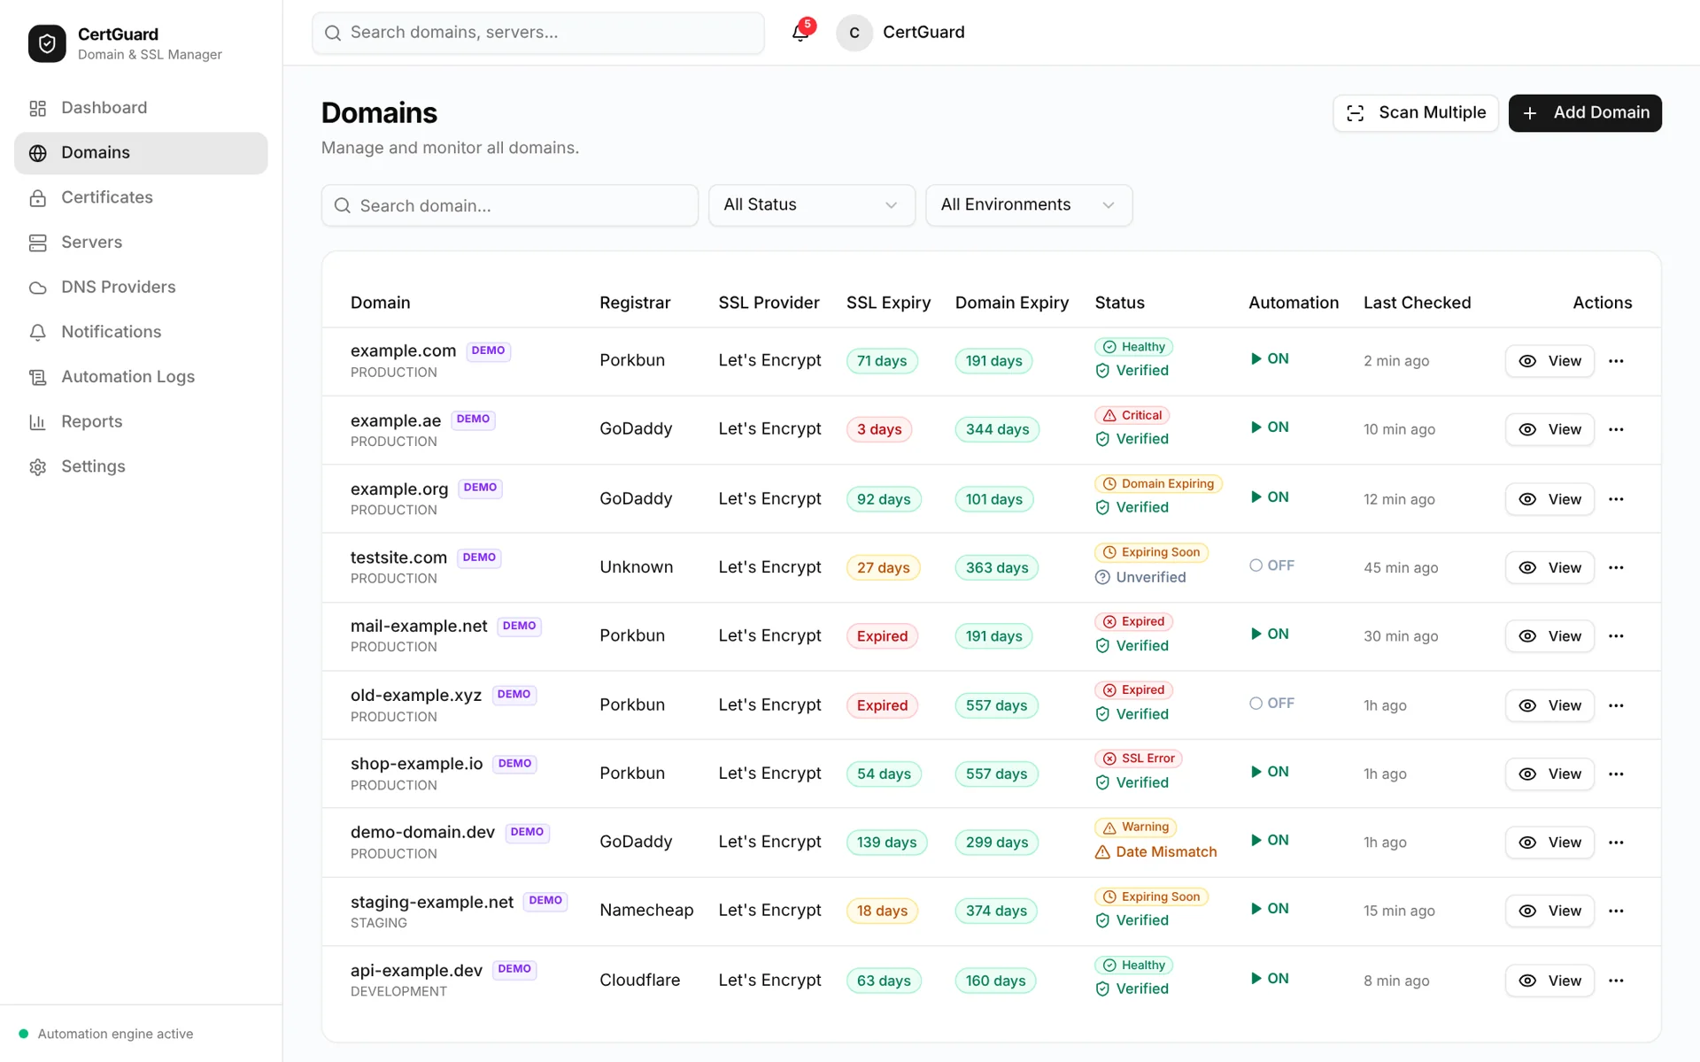Click the global Search domains, servers field

(x=538, y=33)
